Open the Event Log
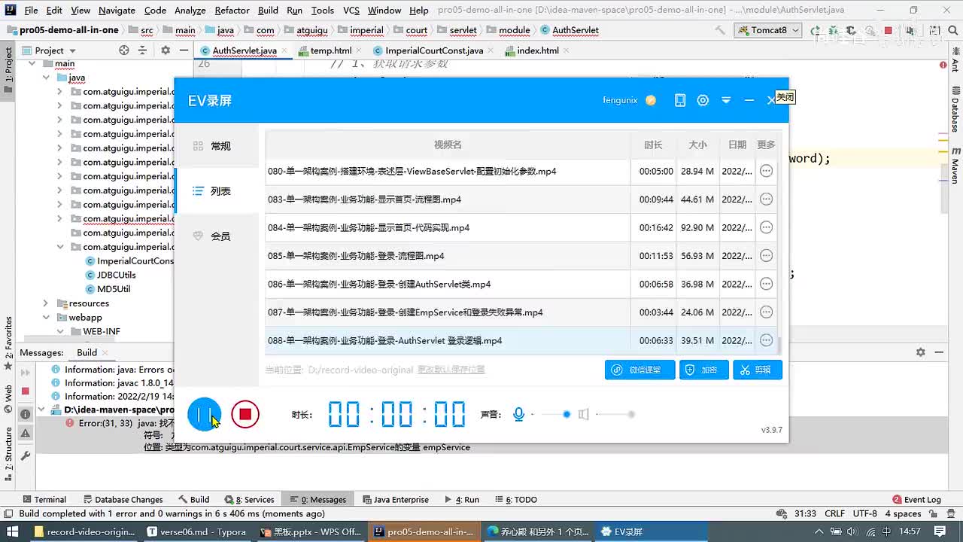963x542 pixels. click(916, 500)
